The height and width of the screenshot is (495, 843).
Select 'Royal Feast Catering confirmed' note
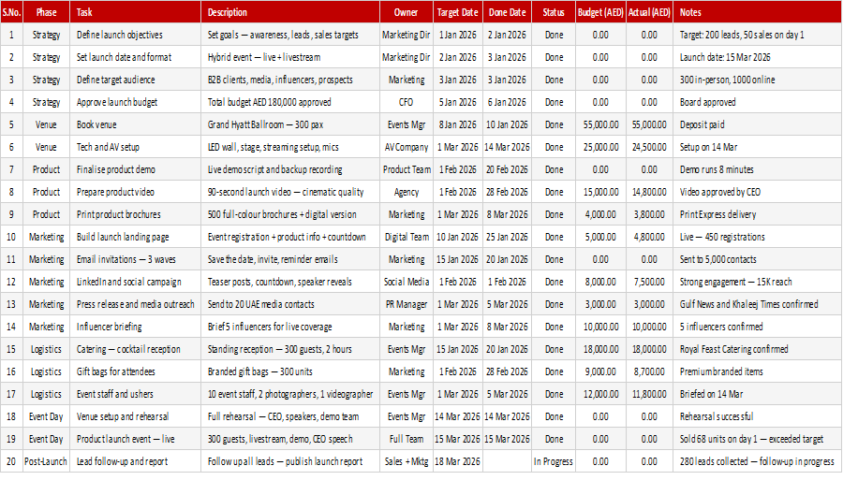tap(757, 350)
